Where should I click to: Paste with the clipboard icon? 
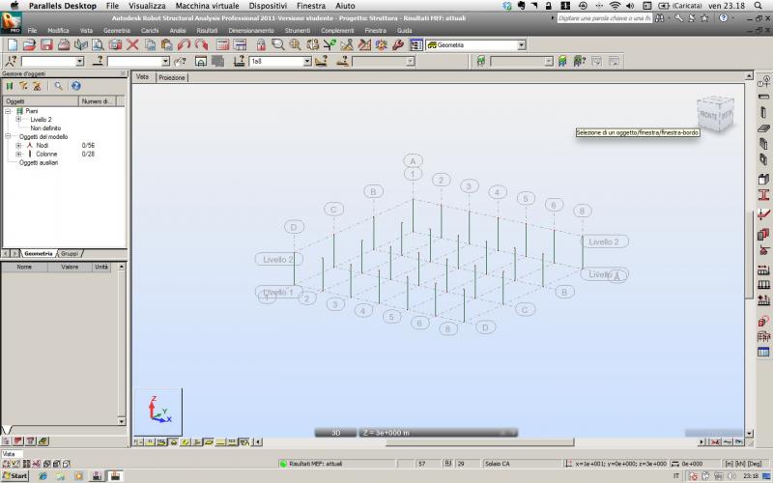(166, 44)
